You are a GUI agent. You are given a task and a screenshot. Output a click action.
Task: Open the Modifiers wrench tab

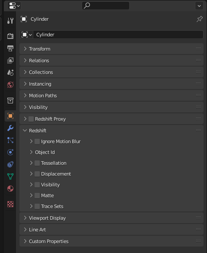coord(10,128)
